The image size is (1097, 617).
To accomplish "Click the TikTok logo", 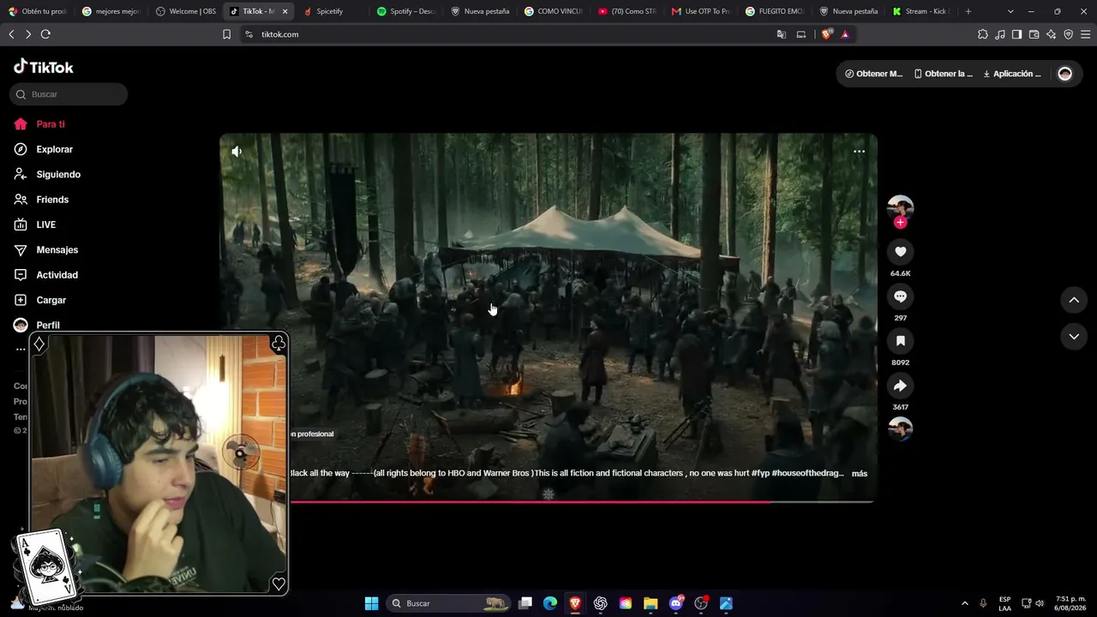I will pyautogui.click(x=44, y=67).
